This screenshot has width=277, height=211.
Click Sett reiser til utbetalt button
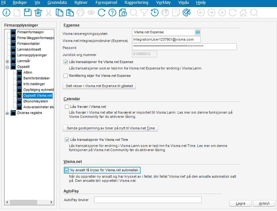coord(99,86)
